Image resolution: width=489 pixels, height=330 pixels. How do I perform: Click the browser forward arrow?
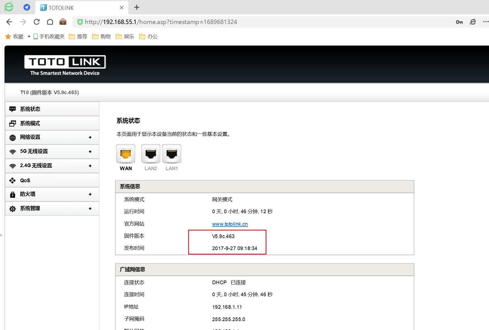coord(23,22)
